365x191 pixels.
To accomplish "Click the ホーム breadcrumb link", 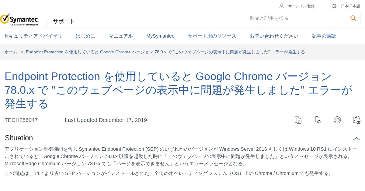I will pyautogui.click(x=11, y=52).
